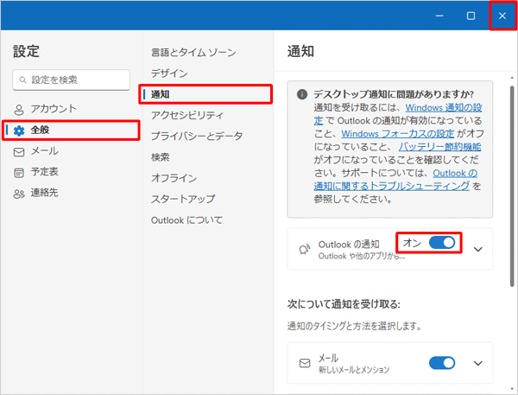The image size is (518, 395).
Task: Open the 検索 settings page
Action: 161,157
